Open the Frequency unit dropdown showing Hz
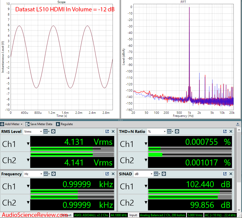This screenshot has width=242, height=218. click(33, 174)
